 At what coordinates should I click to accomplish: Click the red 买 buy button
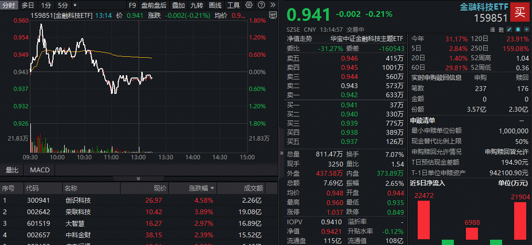(520, 12)
